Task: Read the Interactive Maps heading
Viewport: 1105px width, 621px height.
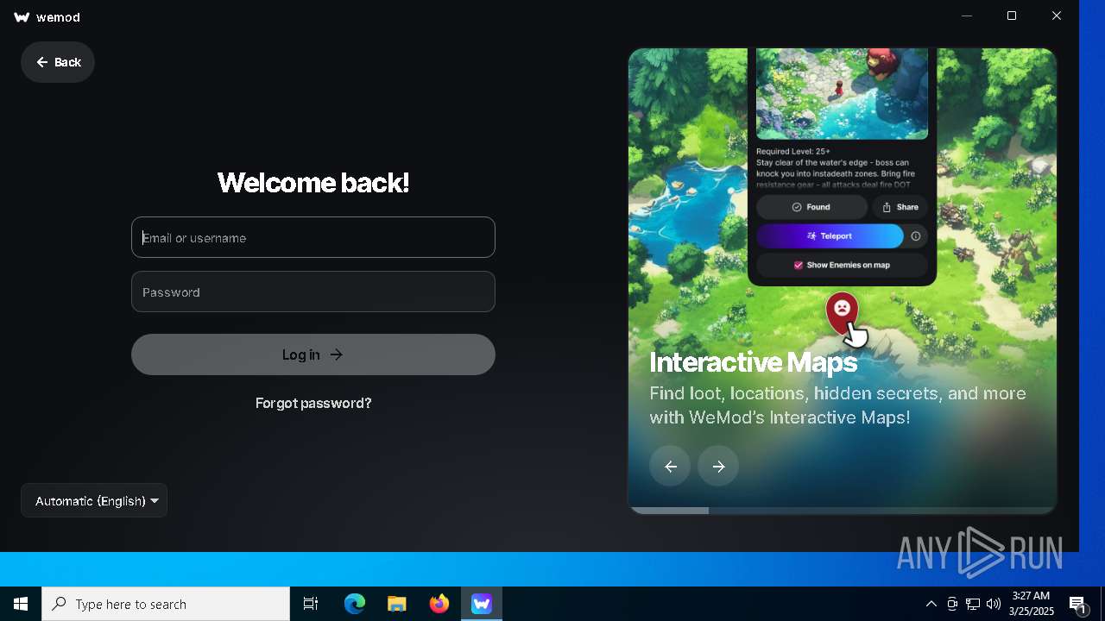Action: 753,362
